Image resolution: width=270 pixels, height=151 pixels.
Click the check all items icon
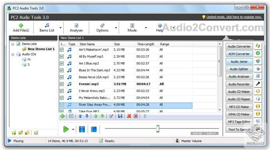point(71,116)
